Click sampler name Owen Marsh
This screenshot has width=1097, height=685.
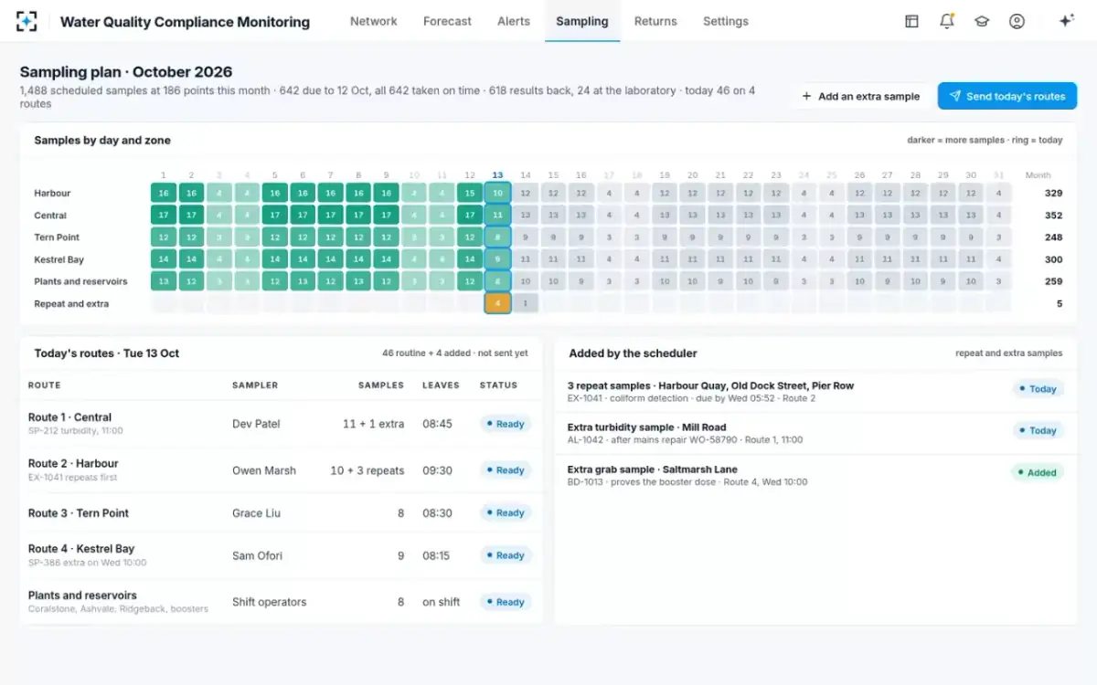[264, 470]
